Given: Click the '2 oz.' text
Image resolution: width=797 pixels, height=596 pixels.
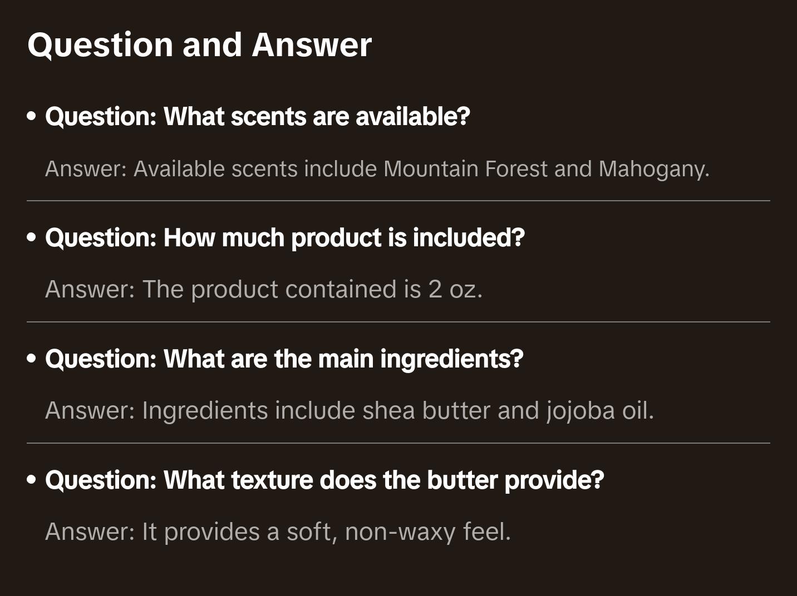Looking at the screenshot, I should [x=455, y=290].
